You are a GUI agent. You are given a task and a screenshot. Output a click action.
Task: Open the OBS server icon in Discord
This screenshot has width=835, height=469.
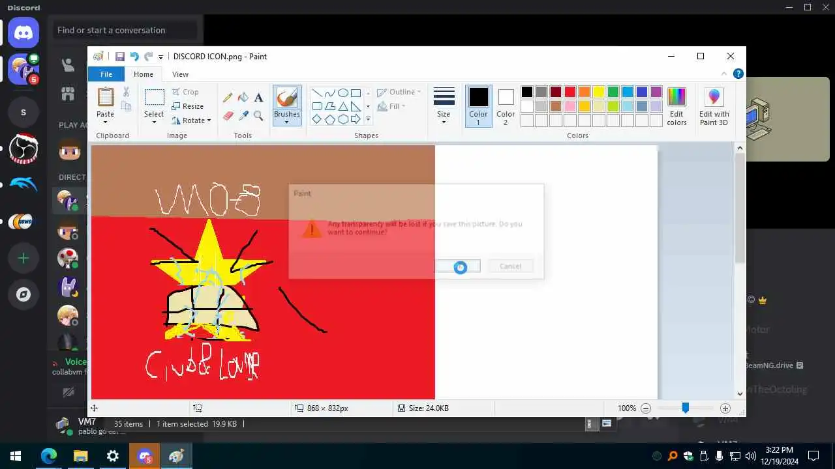[x=23, y=148]
